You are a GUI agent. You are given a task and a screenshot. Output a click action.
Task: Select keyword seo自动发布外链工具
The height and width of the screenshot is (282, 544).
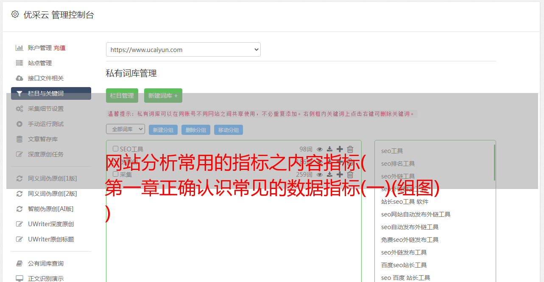pos(410,227)
